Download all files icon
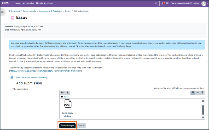The image size is (209, 130). click(68, 92)
